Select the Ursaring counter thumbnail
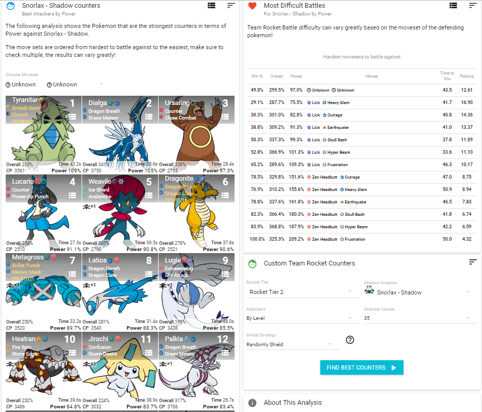Image resolution: width=482 pixels, height=412 pixels. (x=196, y=135)
